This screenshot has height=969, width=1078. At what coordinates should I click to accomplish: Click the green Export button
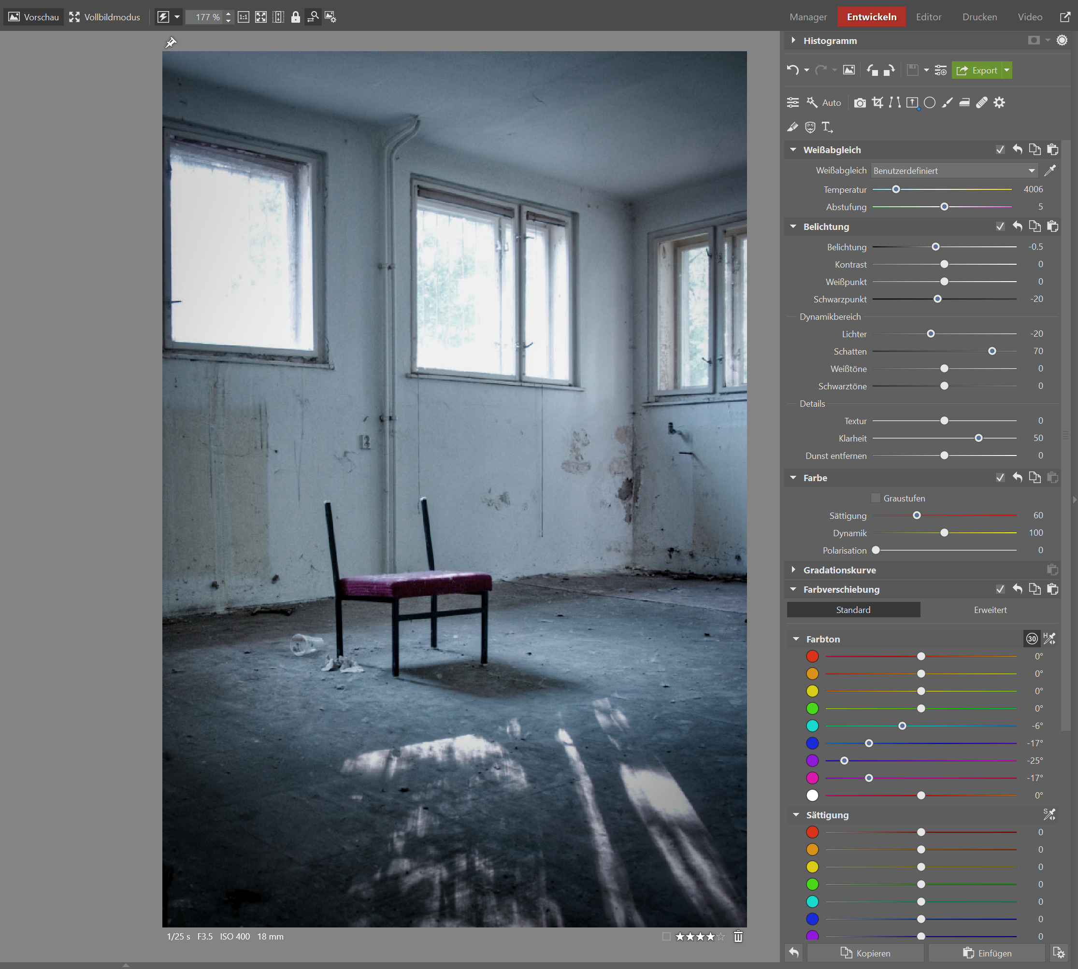[977, 70]
